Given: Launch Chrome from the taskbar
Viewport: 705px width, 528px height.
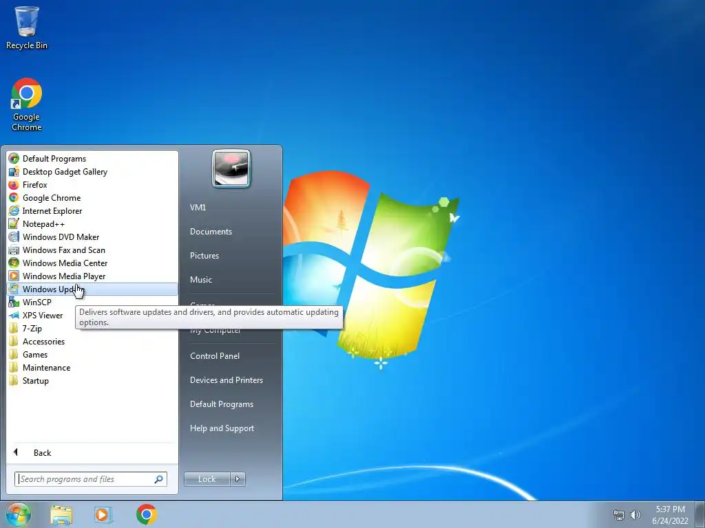Looking at the screenshot, I should (147, 514).
